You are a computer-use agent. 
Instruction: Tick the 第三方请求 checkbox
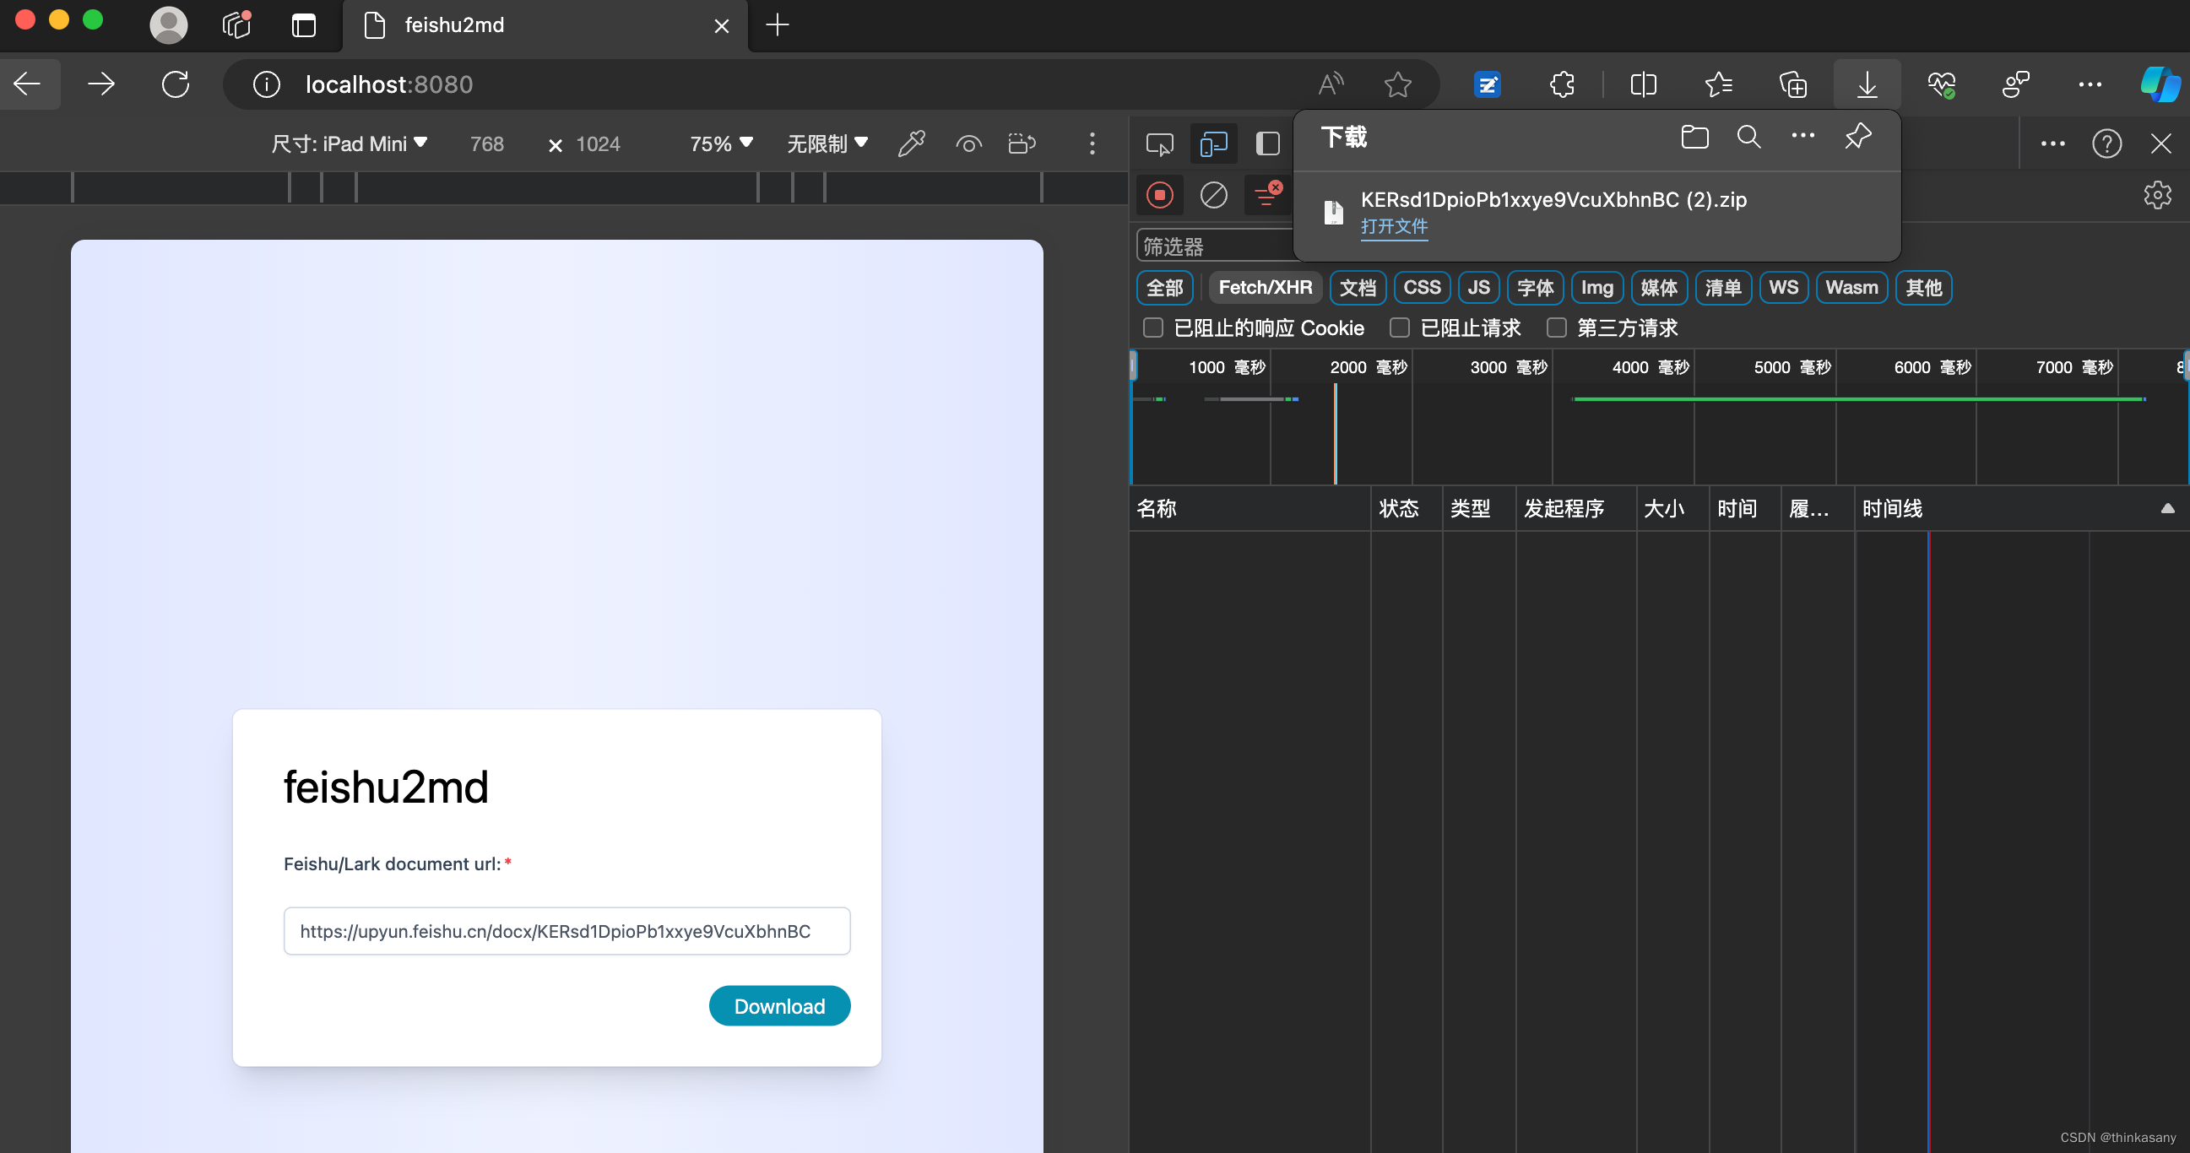click(1556, 328)
